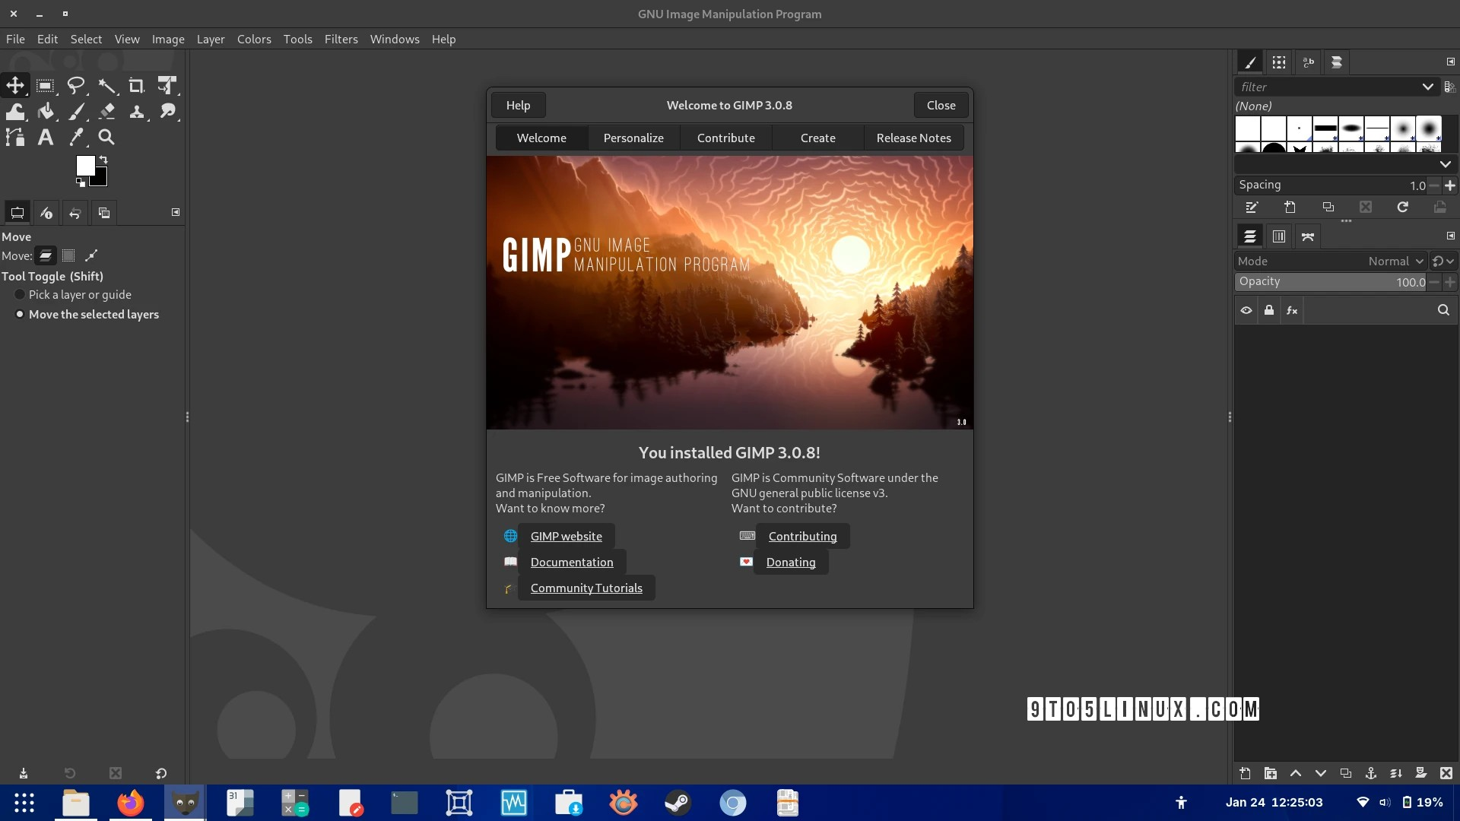Expand the brush filter dropdown

click(1427, 87)
